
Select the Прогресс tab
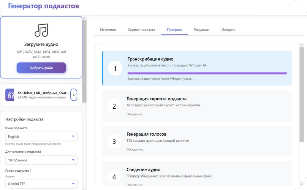coord(174,30)
